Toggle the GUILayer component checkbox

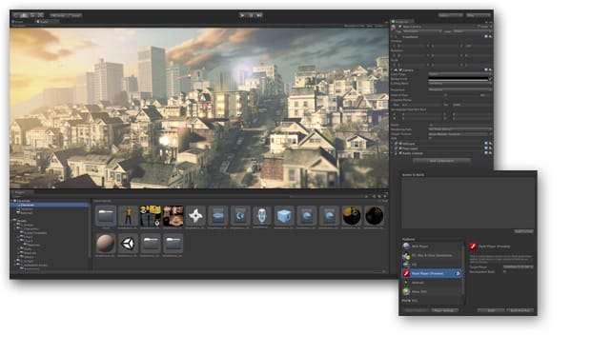click(400, 144)
